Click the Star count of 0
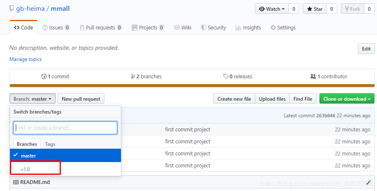This screenshot has height=191, width=377. pyautogui.click(x=331, y=9)
